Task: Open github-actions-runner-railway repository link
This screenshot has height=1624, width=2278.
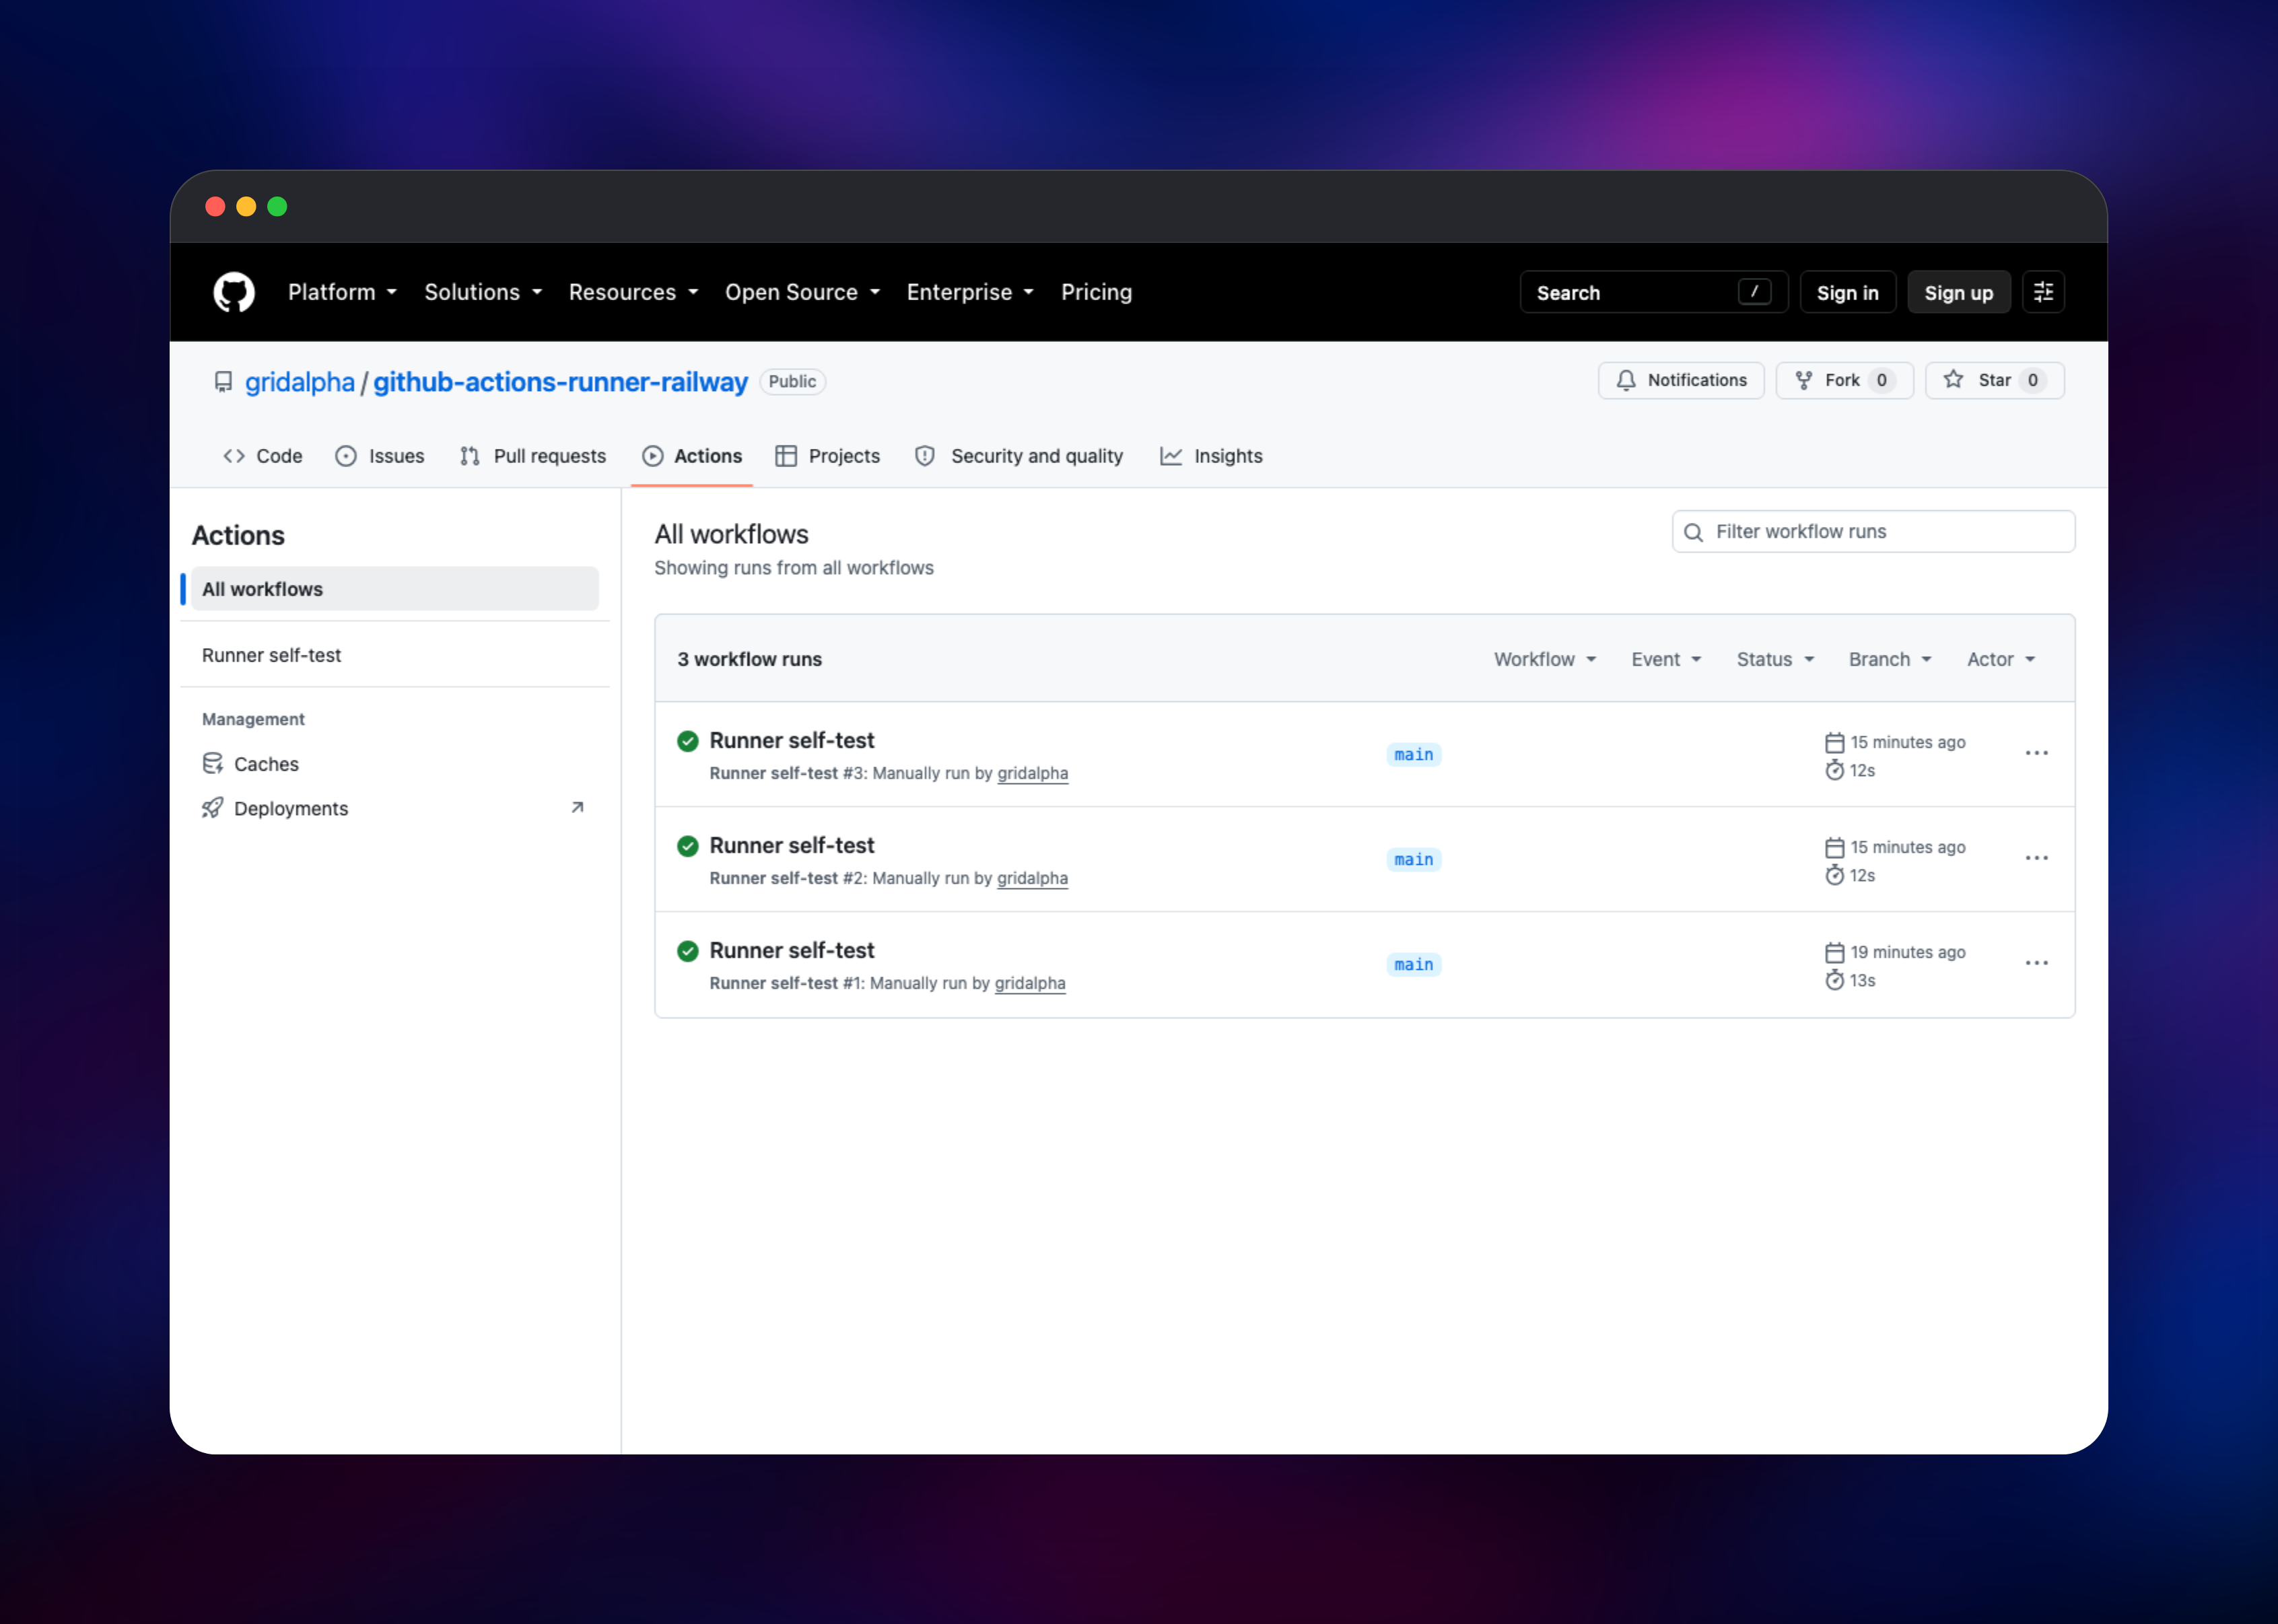Action: [x=560, y=382]
